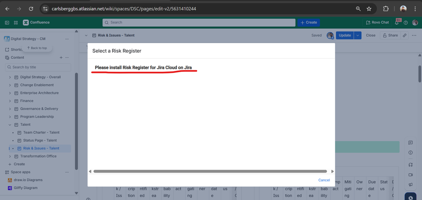422x200 pixels.
Task: Bookmark this page with the star icon
Action: point(369,9)
